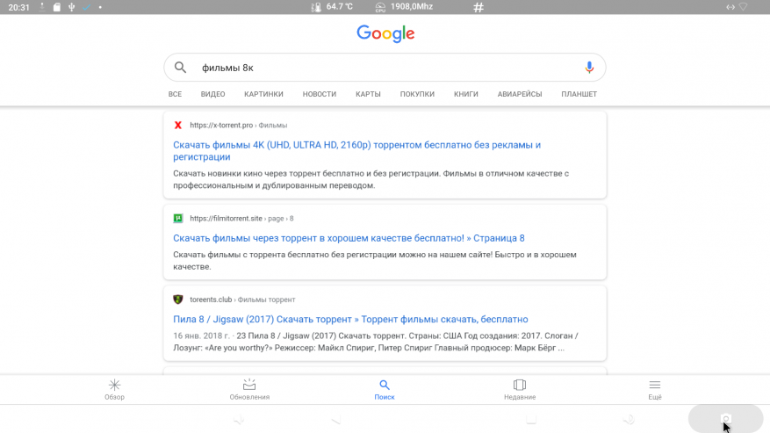
Task: Focus the search field with 'фильмы 8к'
Action: pos(385,68)
